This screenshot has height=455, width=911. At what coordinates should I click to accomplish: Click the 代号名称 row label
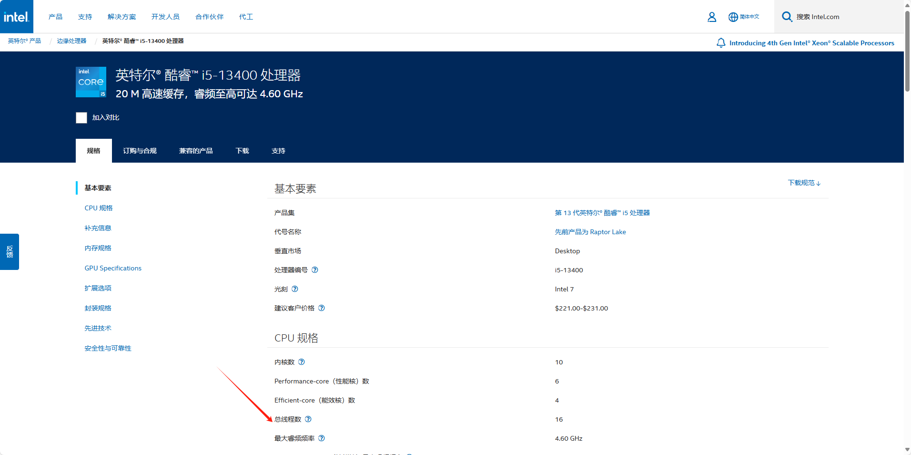click(x=288, y=232)
